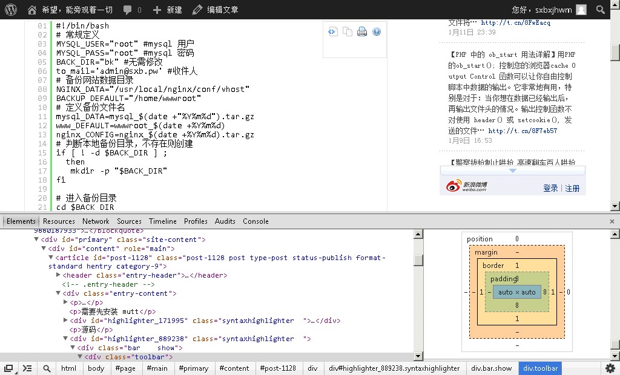Click the blue help icon in code toolbar
The width and height of the screenshot is (620, 375).
[x=377, y=31]
